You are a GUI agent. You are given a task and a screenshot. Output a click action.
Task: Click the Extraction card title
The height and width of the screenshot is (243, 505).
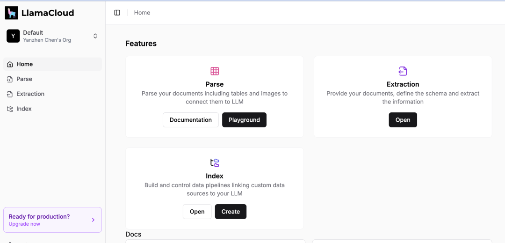[403, 84]
